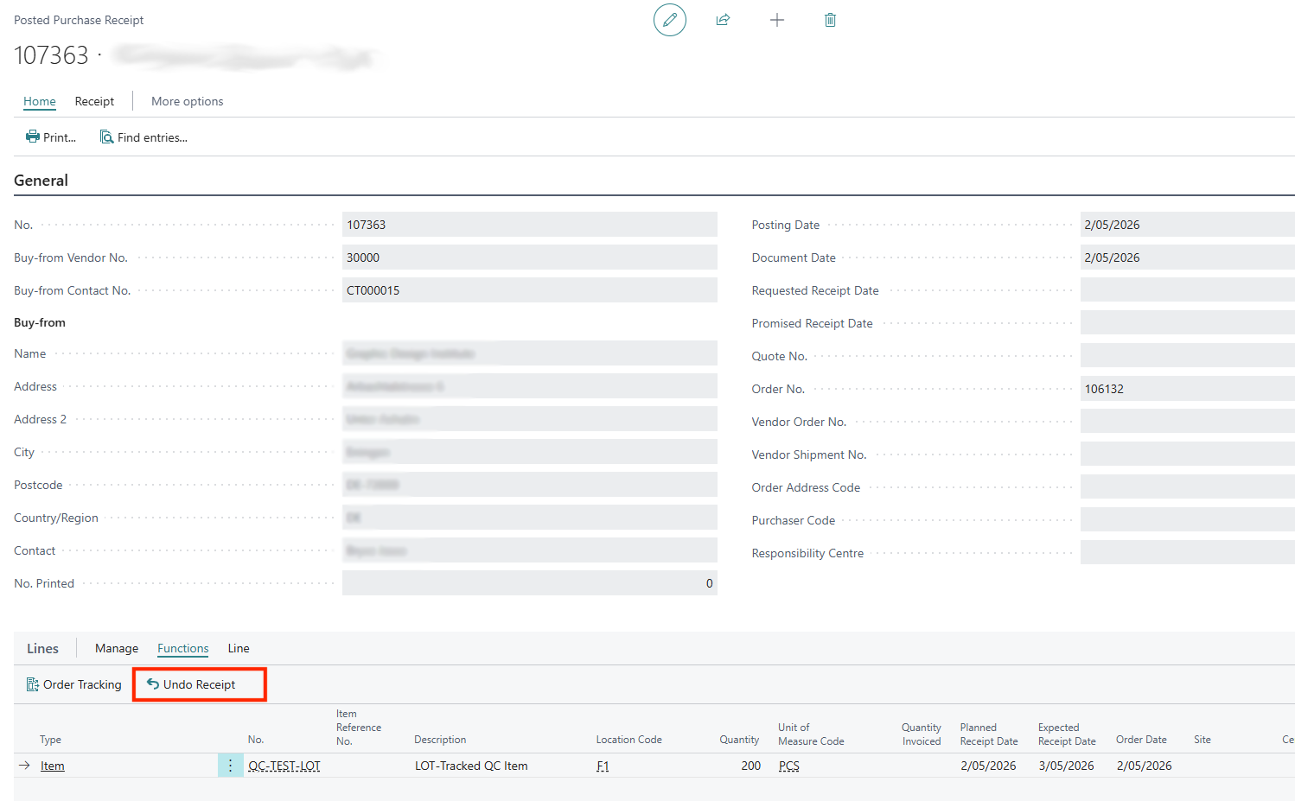1295x801 pixels.
Task: Click the F1 location code link
Action: pyautogui.click(x=603, y=766)
